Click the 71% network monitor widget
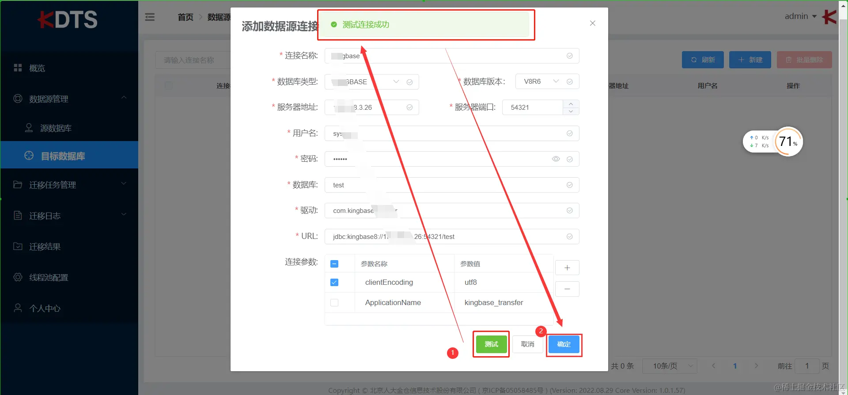848x395 pixels. click(773, 142)
